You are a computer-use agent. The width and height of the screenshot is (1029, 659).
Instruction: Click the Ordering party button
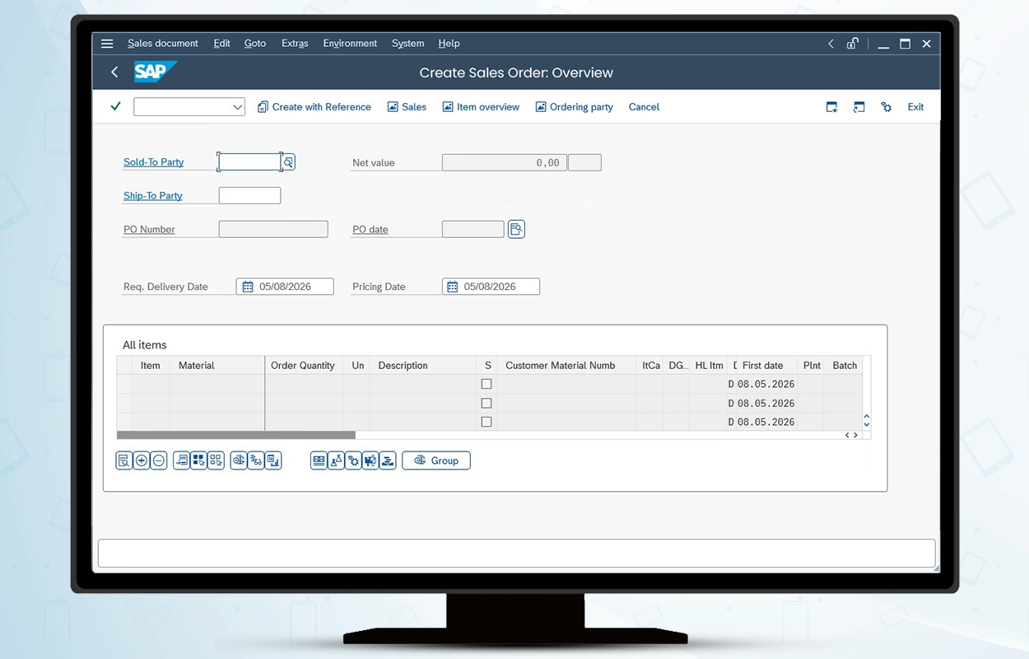coord(574,107)
